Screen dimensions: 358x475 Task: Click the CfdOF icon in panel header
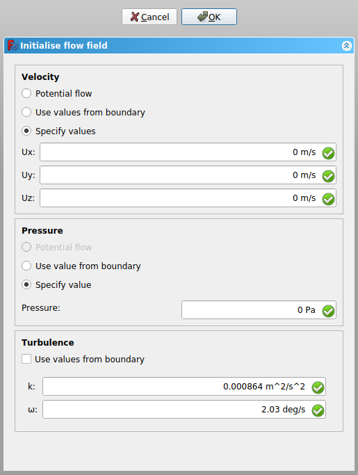[13, 45]
